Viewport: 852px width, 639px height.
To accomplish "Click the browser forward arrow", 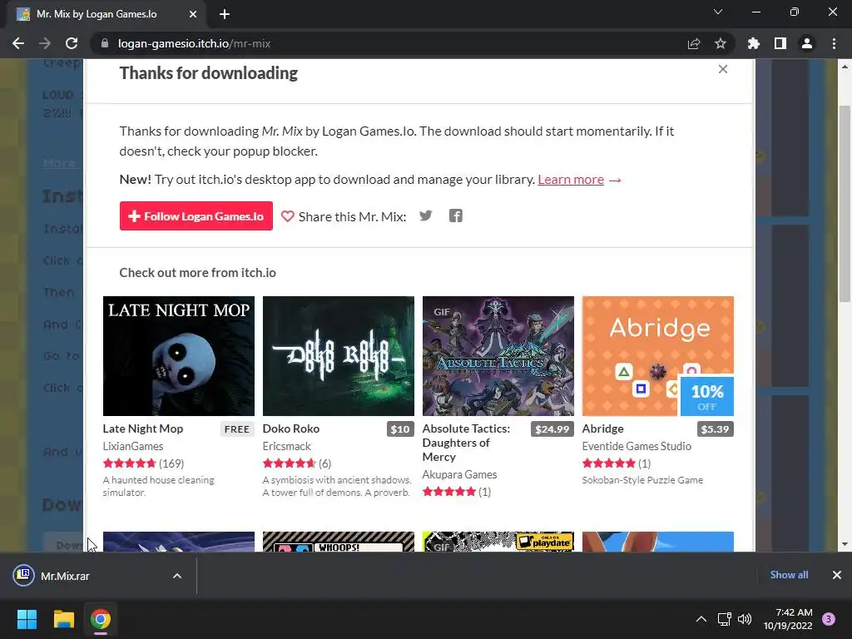I will pyautogui.click(x=45, y=43).
